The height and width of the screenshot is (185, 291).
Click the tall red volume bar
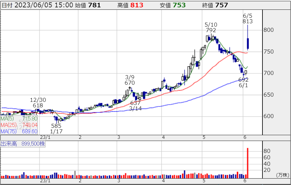point(247,163)
